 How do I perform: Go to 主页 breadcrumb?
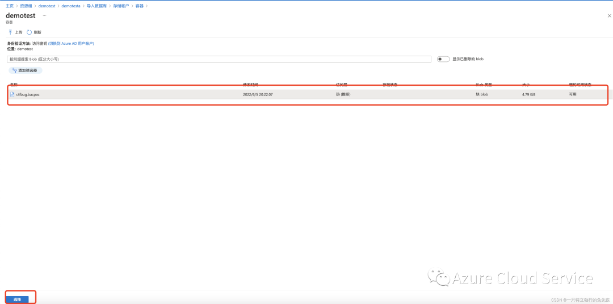(10, 6)
